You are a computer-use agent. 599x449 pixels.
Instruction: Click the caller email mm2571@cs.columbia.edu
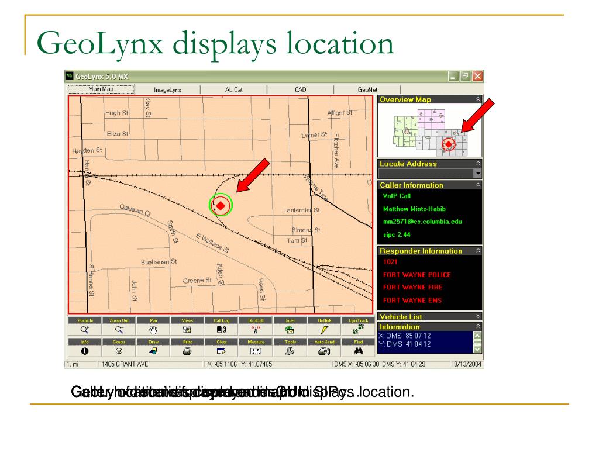coord(422,222)
